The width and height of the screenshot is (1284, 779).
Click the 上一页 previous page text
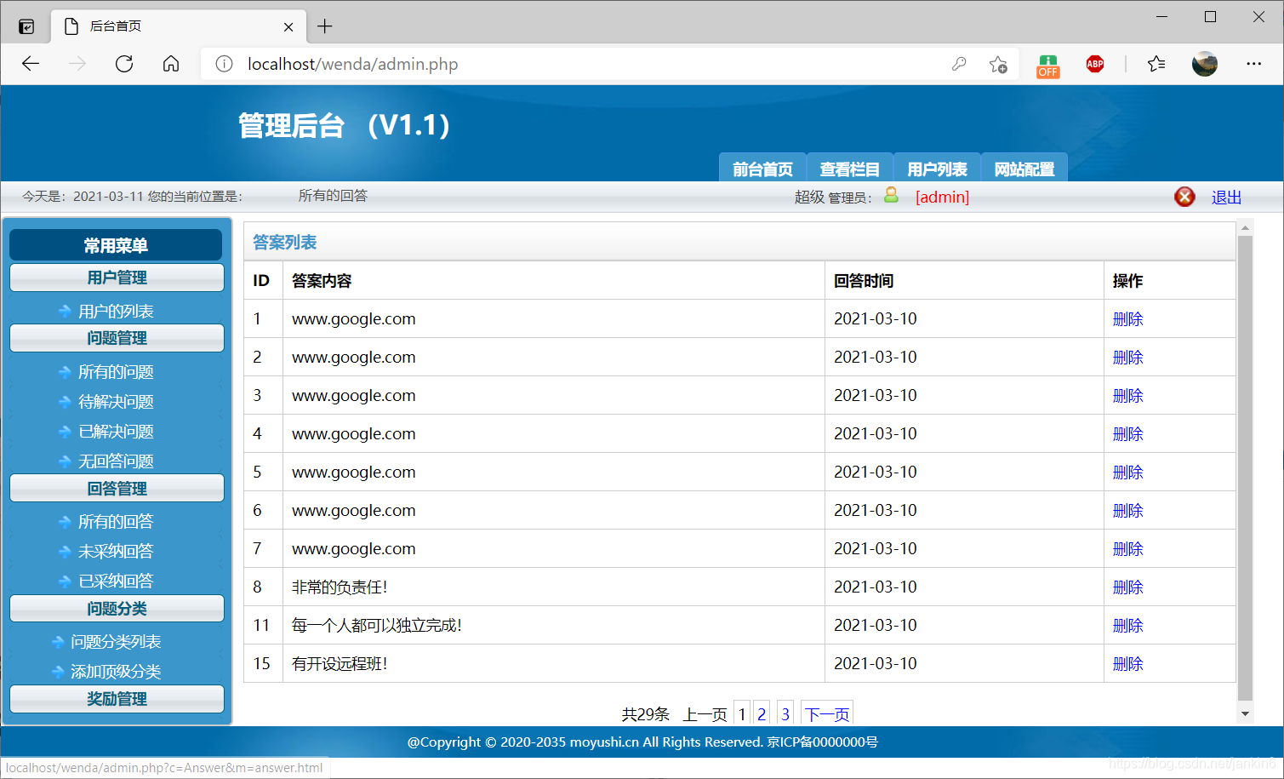(x=705, y=714)
